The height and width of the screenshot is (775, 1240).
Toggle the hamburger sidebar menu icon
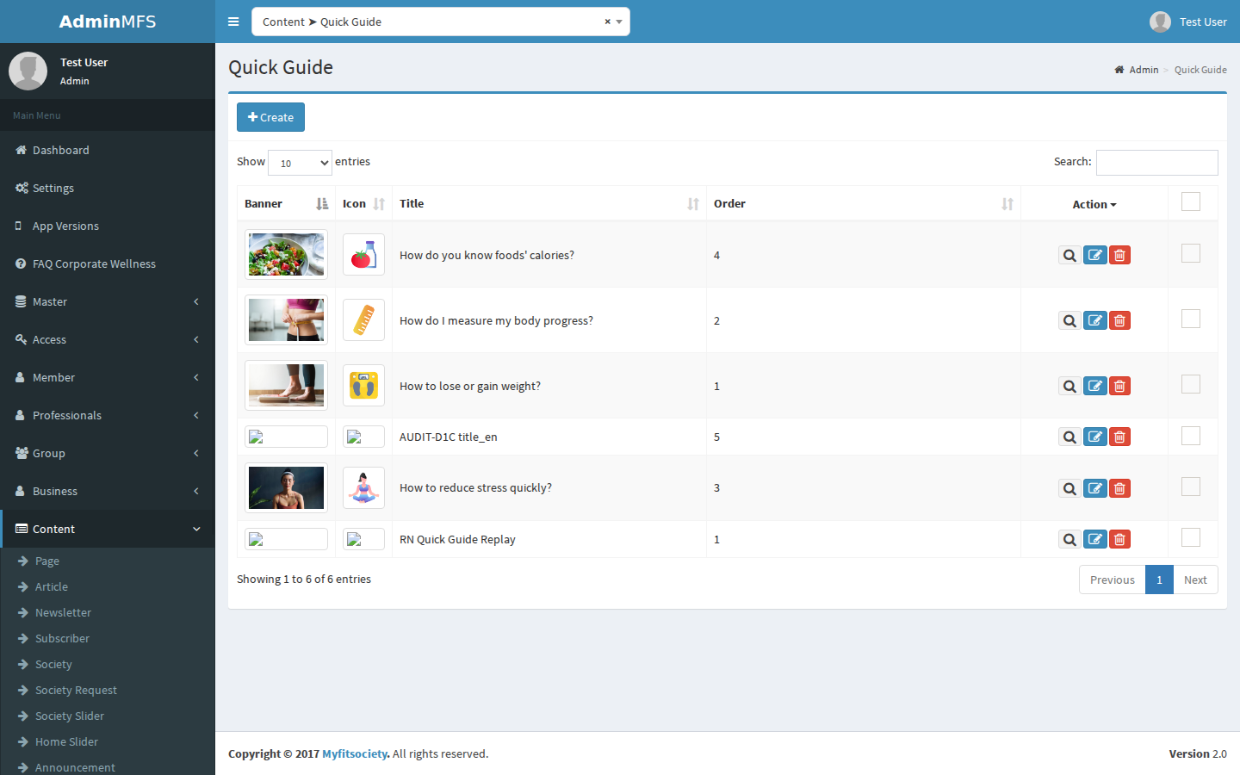tap(233, 22)
